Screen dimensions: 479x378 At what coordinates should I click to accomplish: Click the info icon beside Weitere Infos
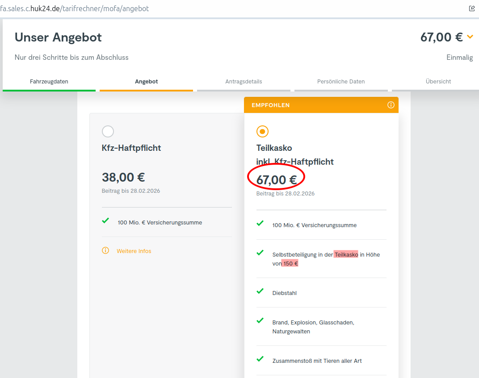(105, 250)
